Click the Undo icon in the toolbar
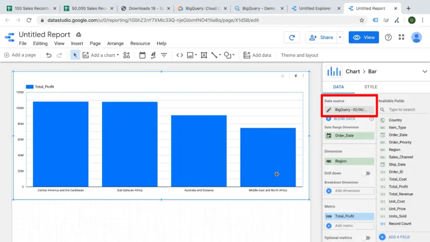This screenshot has height=242, width=430. point(48,55)
